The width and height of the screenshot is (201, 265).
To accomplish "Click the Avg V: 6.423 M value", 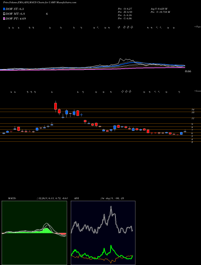I will [159, 9].
